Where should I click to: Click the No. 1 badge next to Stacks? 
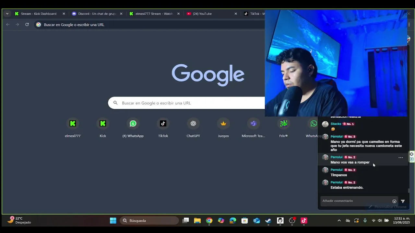click(349, 124)
